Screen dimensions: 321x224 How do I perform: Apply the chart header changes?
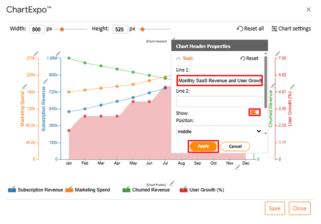203,146
